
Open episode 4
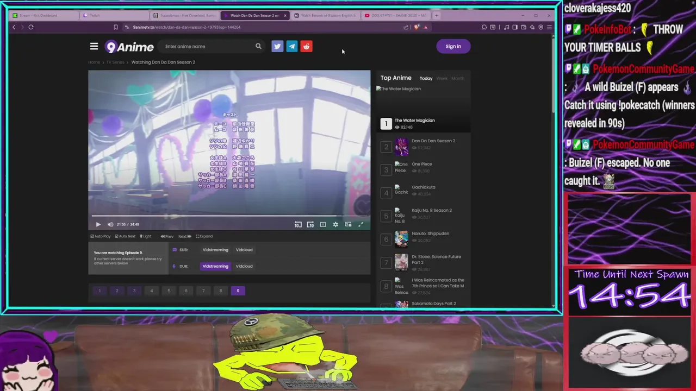[152, 291]
